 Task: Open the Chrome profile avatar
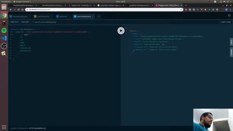pyautogui.click(x=226, y=9)
